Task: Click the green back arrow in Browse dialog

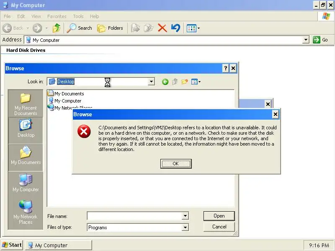Action: pyautogui.click(x=165, y=82)
